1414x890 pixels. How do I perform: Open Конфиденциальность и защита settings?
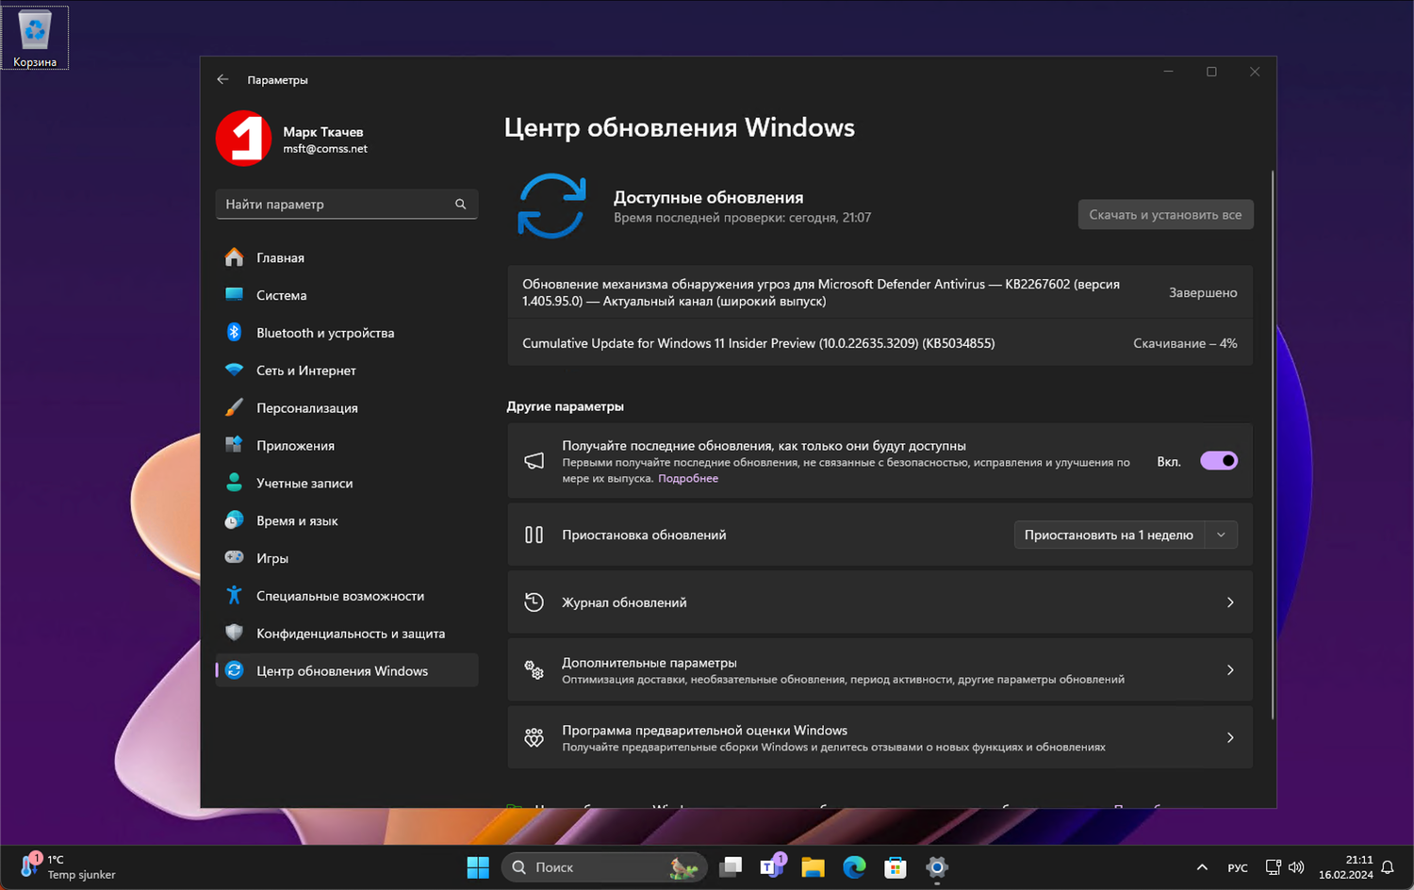pyautogui.click(x=347, y=634)
